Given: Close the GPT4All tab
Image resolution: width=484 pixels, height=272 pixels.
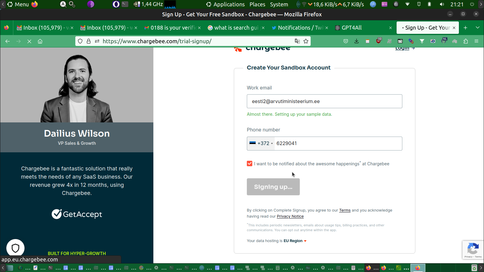Looking at the screenshot, I should 391,28.
